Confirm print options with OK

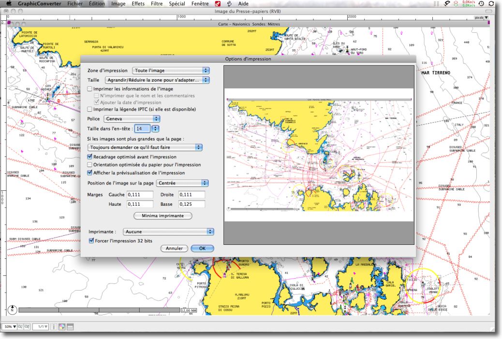202,249
